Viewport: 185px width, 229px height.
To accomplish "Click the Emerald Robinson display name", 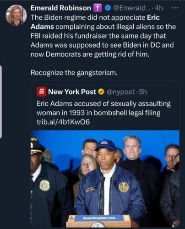I will pos(61,8).
